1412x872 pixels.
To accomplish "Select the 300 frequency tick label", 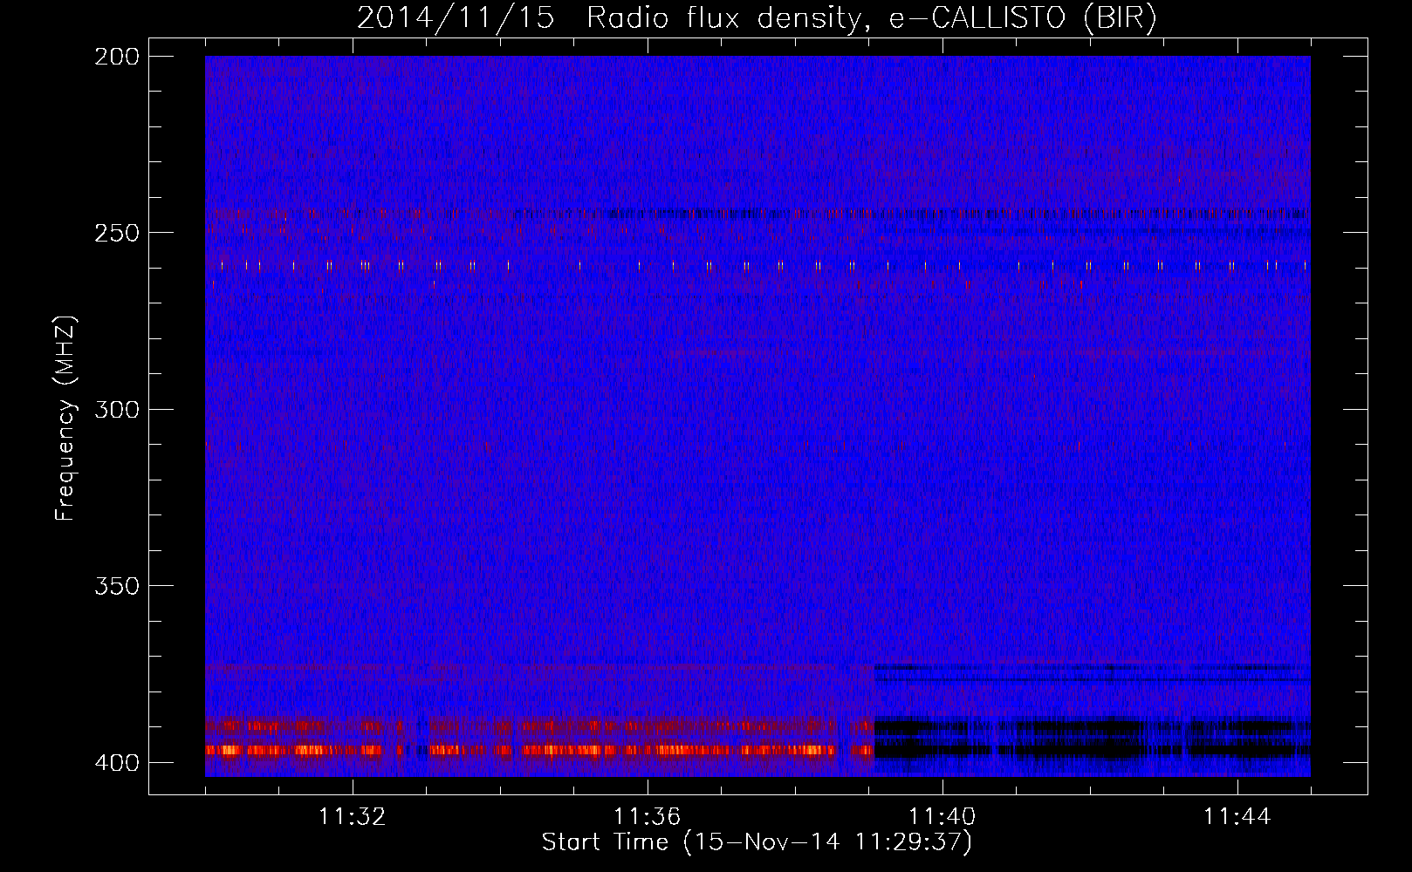I will [x=116, y=410].
